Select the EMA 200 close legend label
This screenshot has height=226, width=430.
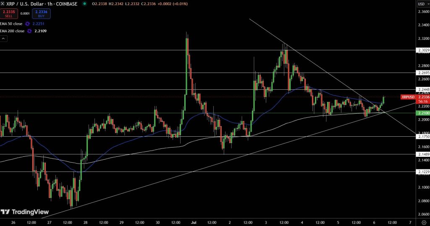point(12,31)
